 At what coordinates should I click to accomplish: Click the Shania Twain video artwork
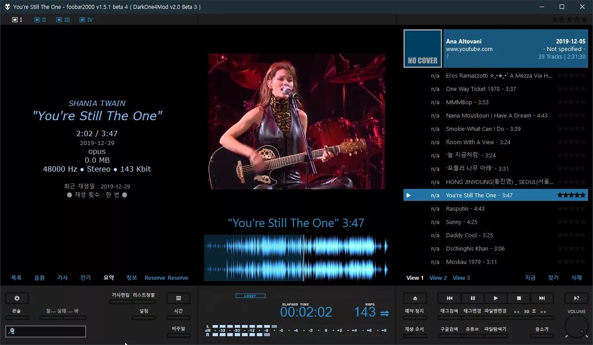point(296,122)
